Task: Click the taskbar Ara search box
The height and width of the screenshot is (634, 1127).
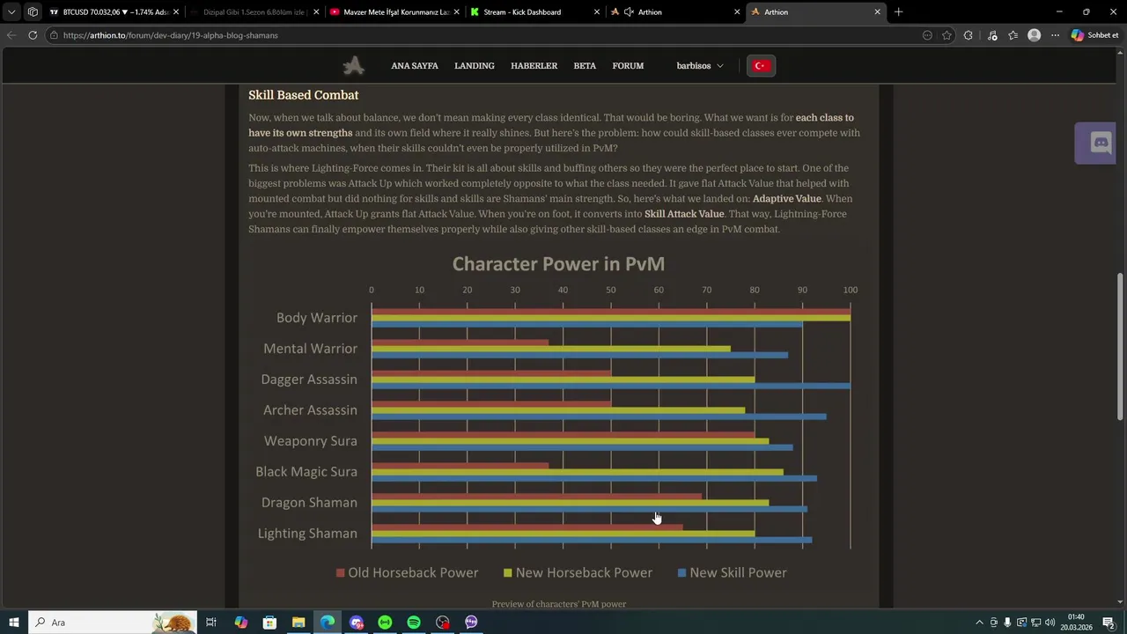Action: click(x=112, y=623)
